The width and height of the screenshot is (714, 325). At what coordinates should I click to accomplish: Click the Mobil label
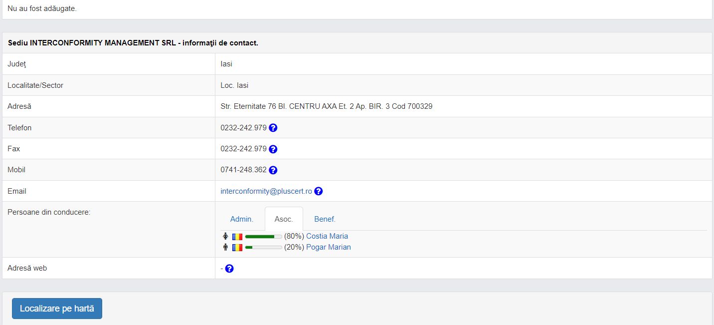click(x=16, y=170)
